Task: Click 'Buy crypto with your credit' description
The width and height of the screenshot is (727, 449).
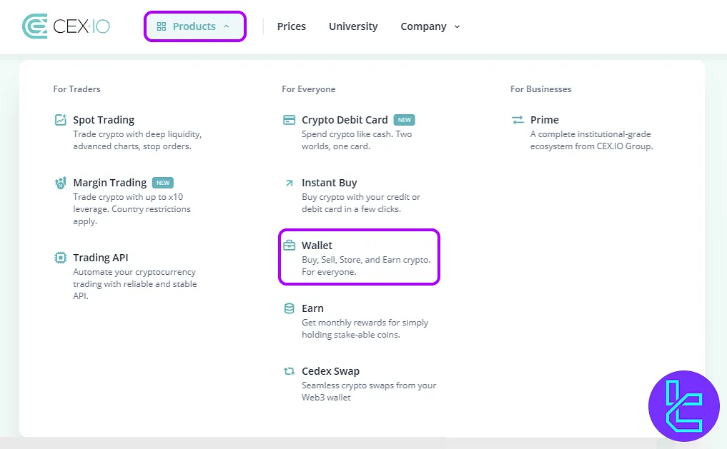Action: [x=361, y=203]
